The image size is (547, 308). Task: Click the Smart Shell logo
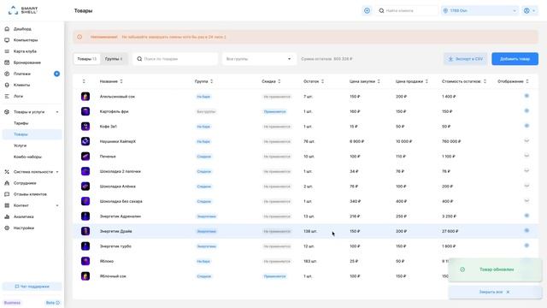click(23, 10)
